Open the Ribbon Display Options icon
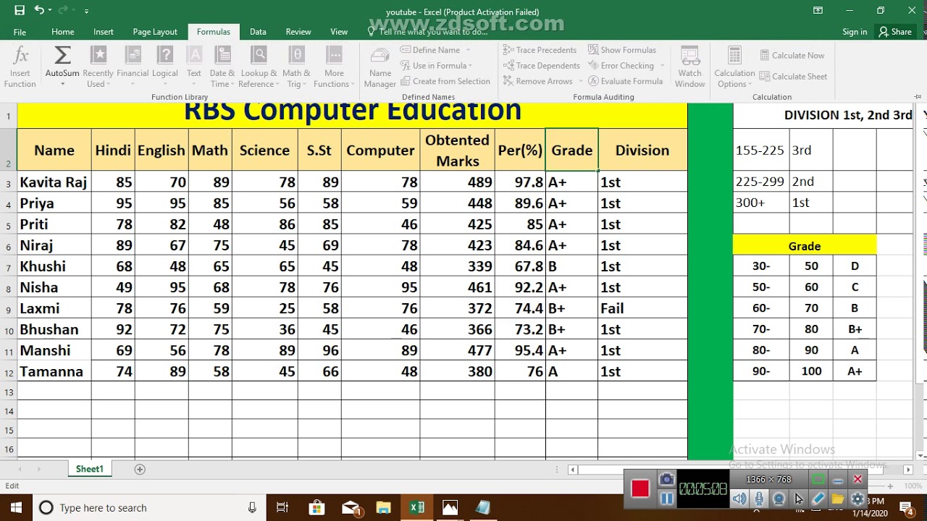 coord(818,11)
